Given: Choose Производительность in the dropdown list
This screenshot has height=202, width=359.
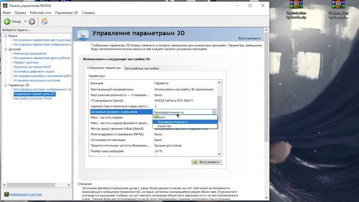Looking at the screenshot, I should (185, 122).
